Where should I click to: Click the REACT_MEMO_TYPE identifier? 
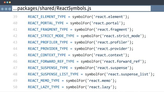pos(44,81)
